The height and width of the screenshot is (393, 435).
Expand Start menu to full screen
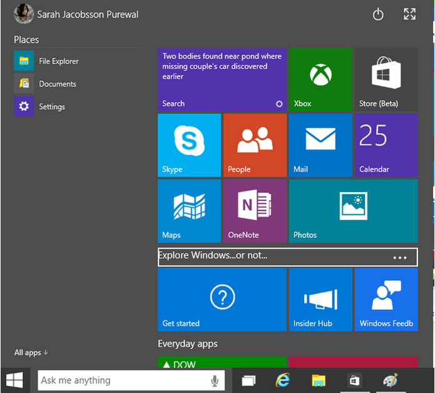(409, 14)
